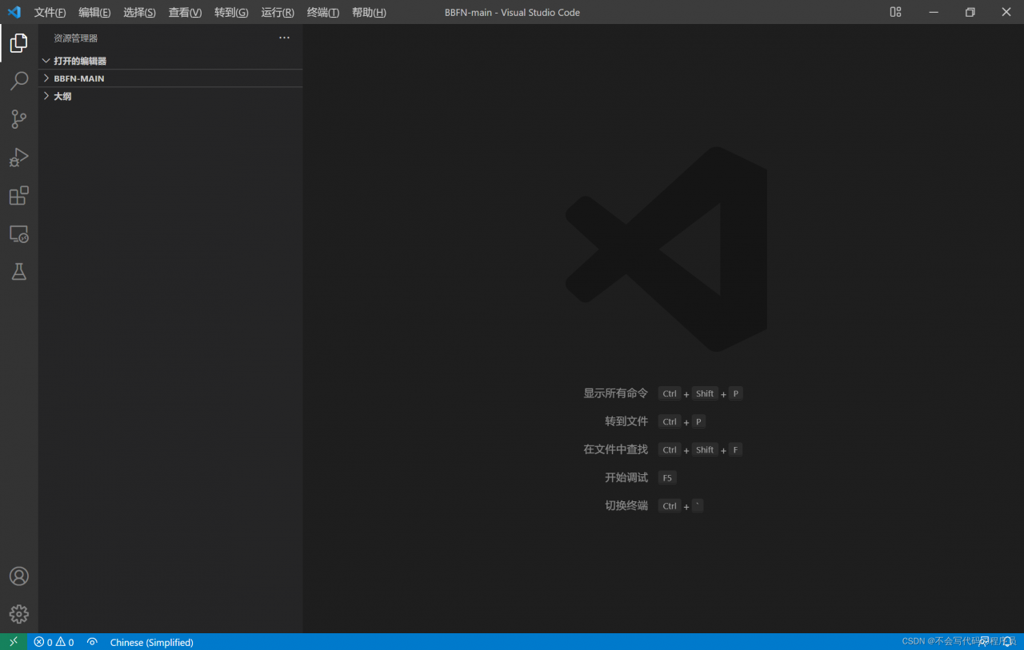
Task: Open the Search view in activity bar
Action: 19,81
